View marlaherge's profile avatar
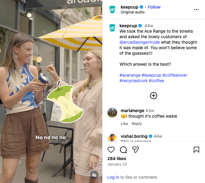205x183 pixels. [112, 113]
